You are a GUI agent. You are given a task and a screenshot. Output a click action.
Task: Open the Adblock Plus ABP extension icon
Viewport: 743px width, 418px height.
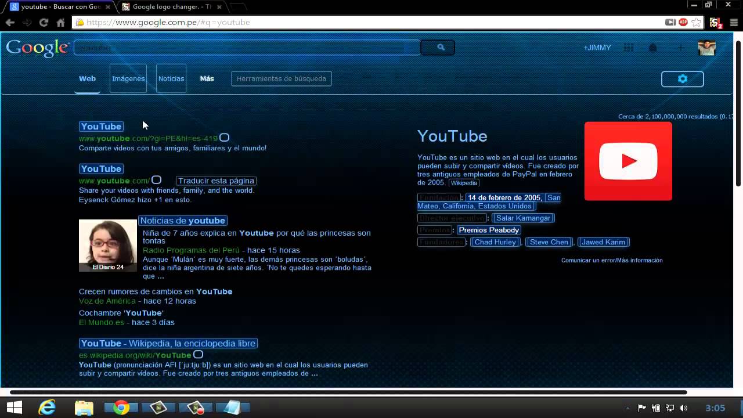[x=683, y=22]
